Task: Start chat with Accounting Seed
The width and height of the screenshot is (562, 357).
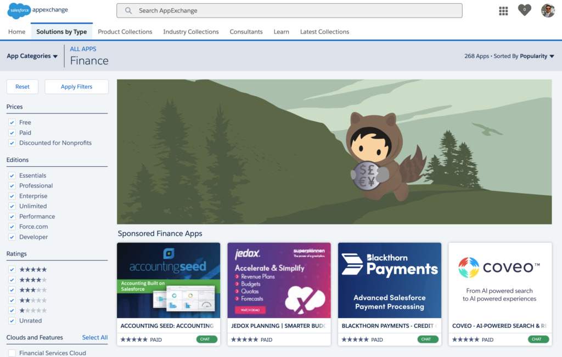Action: click(206, 339)
